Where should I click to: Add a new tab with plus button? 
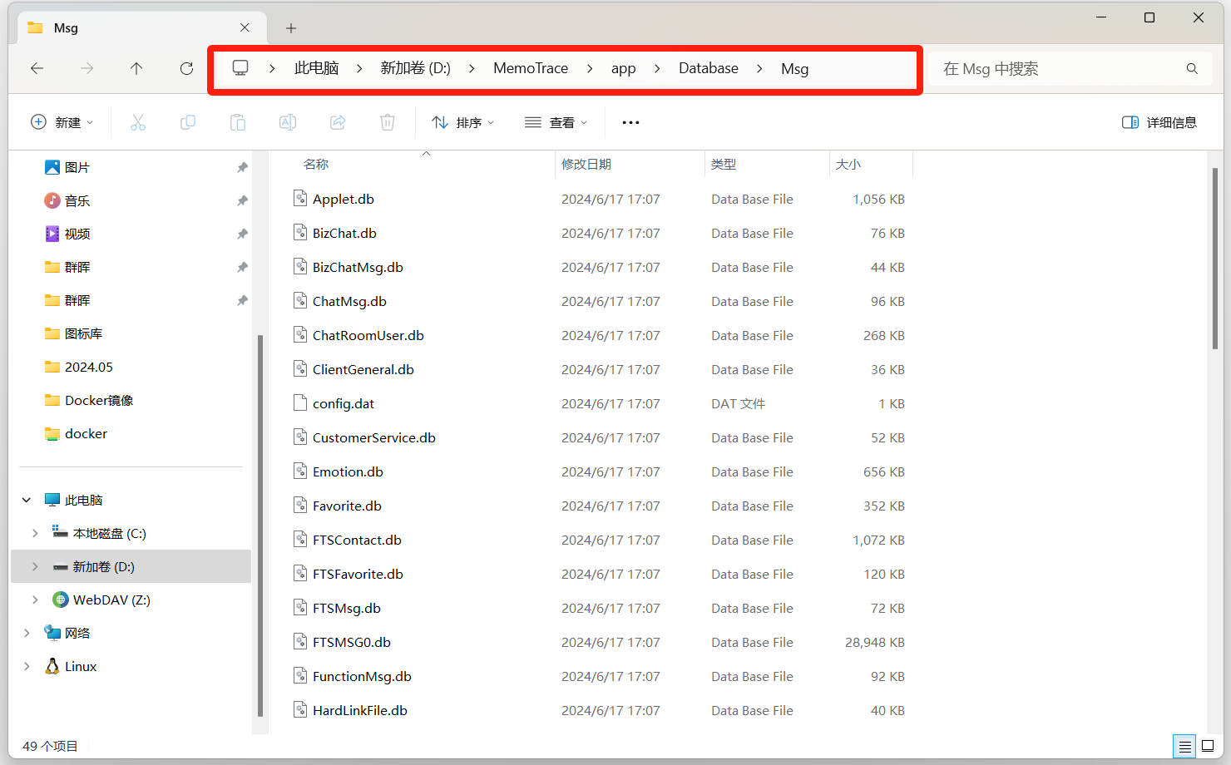pyautogui.click(x=291, y=28)
